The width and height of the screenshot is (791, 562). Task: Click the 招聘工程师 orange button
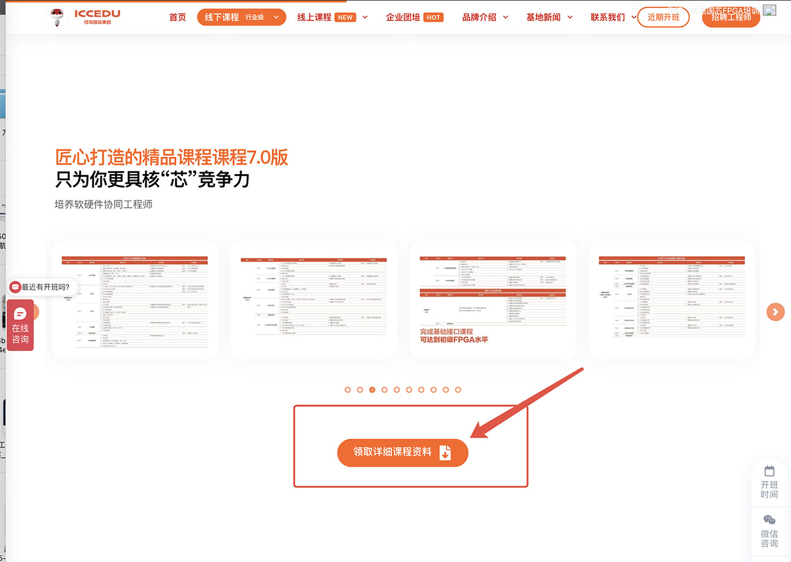tap(730, 18)
